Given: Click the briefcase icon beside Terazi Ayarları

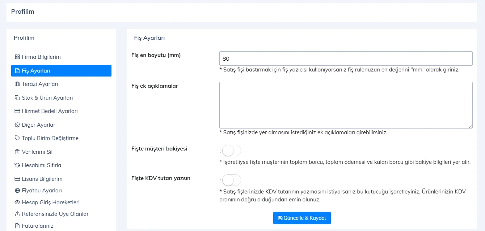Looking at the screenshot, I should click(17, 84).
